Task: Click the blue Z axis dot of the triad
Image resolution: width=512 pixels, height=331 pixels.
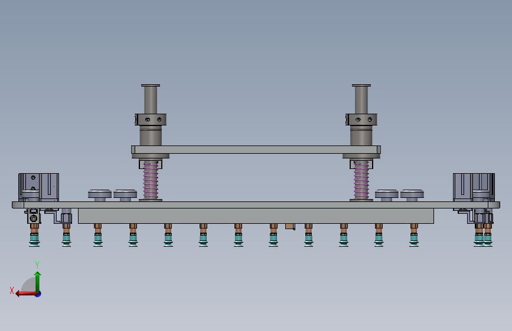Action: click(x=38, y=294)
